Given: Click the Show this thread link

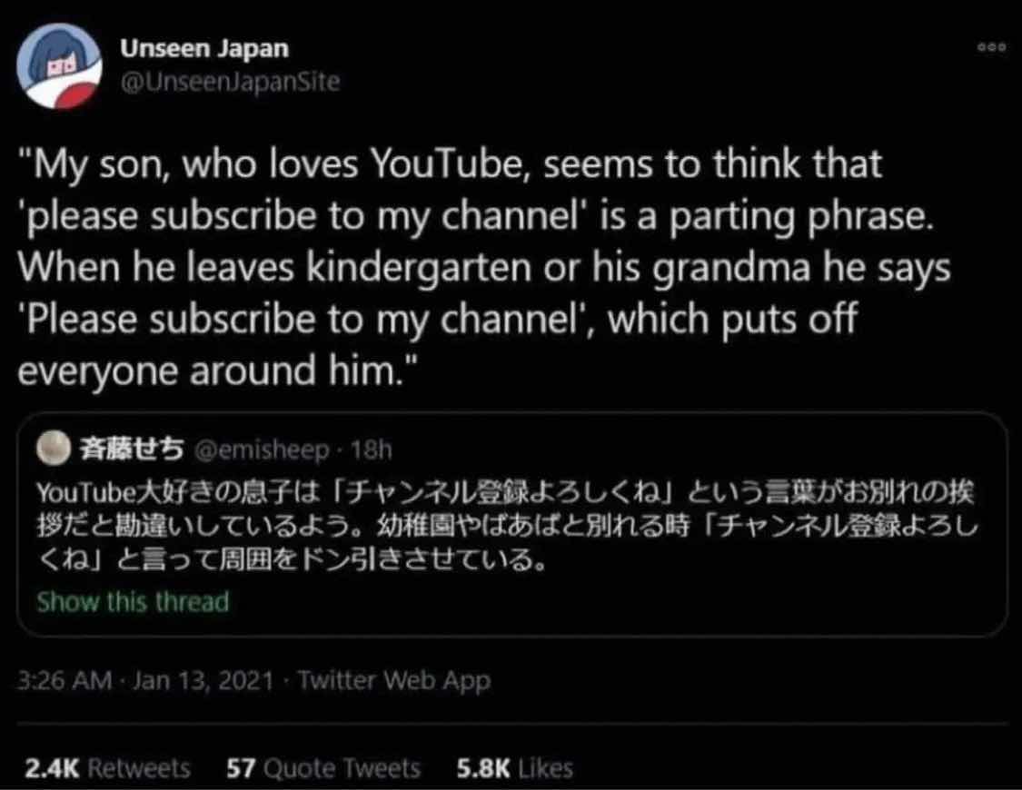Looking at the screenshot, I should [133, 601].
